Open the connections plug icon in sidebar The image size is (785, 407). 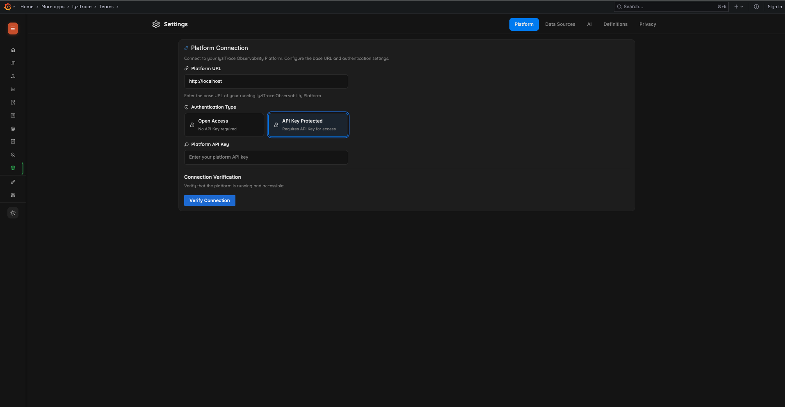tap(13, 182)
